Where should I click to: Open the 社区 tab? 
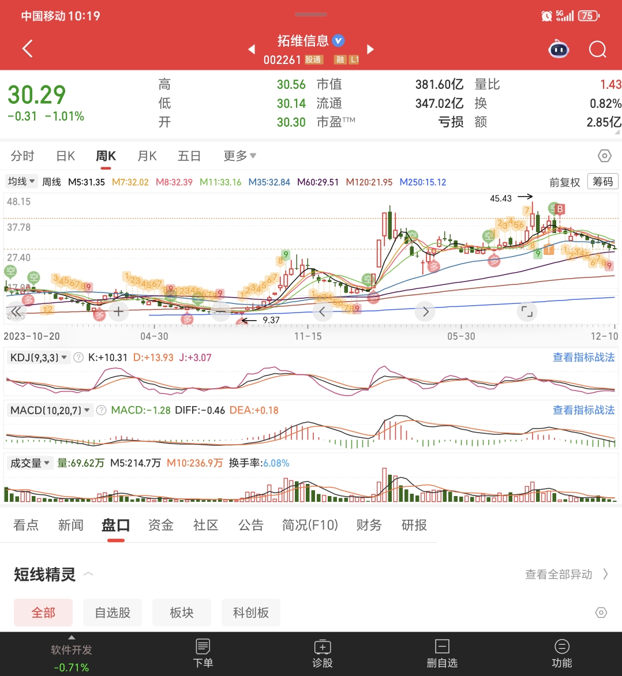point(206,525)
